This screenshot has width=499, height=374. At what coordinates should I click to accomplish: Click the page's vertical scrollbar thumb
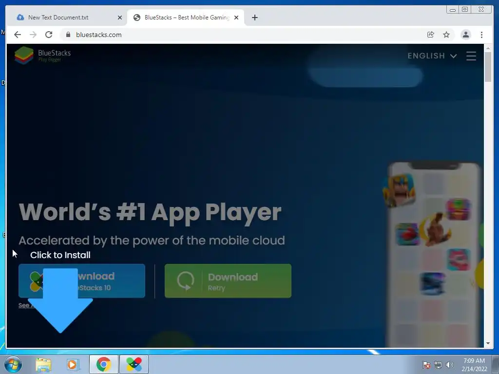coord(488,66)
